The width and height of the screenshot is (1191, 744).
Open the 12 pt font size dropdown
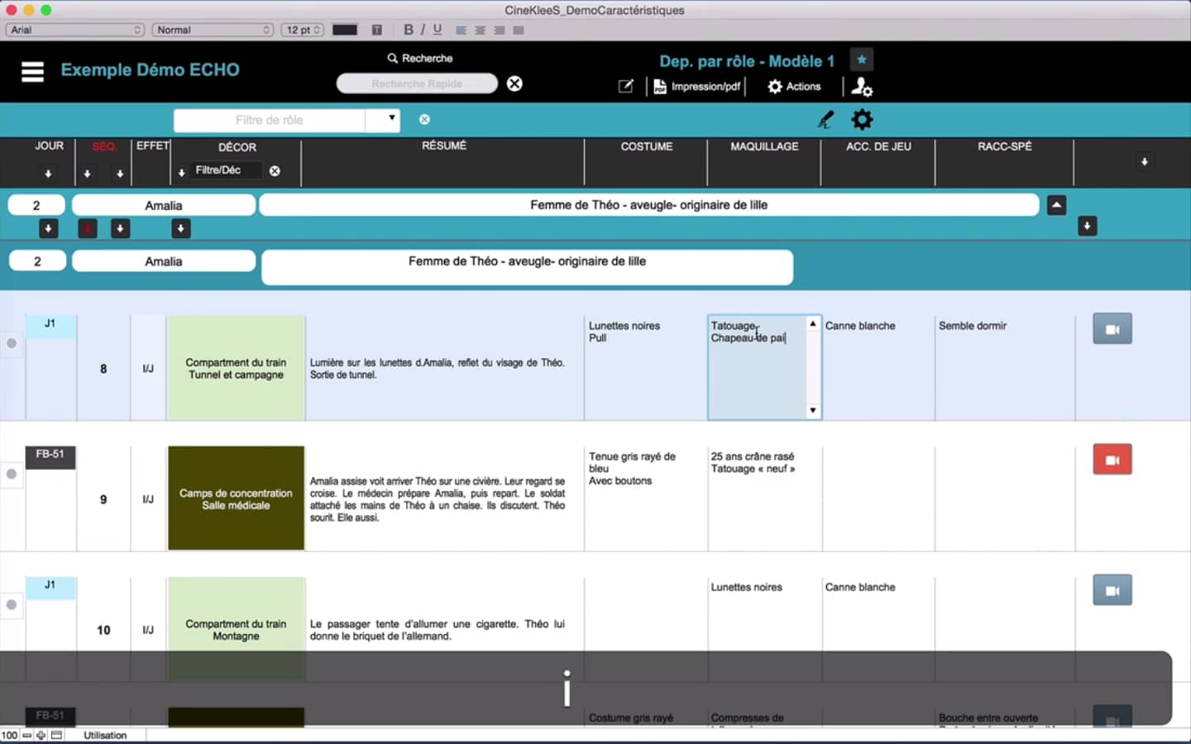click(303, 30)
